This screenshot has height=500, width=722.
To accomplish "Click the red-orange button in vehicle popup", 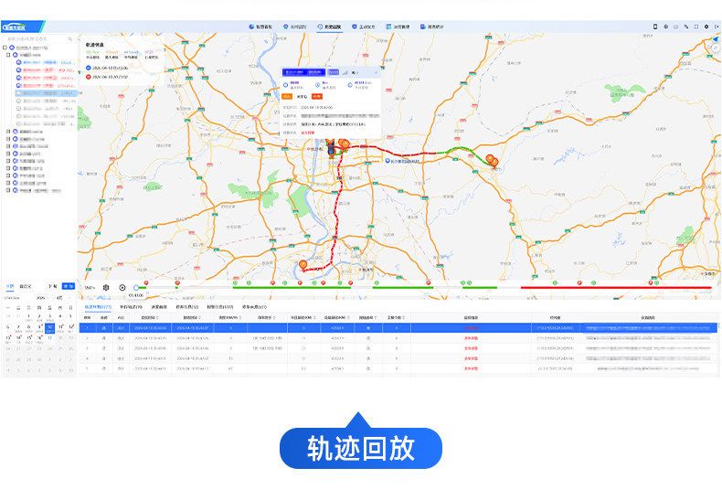I will click(317, 97).
